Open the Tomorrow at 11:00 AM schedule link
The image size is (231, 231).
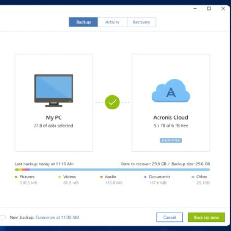tap(57, 217)
